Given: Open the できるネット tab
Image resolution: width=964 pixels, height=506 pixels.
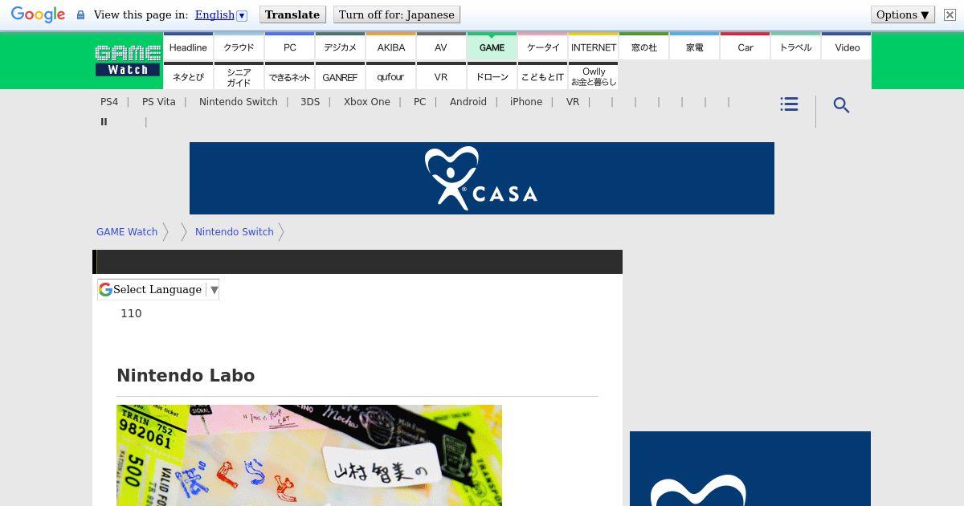Looking at the screenshot, I should pyautogui.click(x=289, y=77).
